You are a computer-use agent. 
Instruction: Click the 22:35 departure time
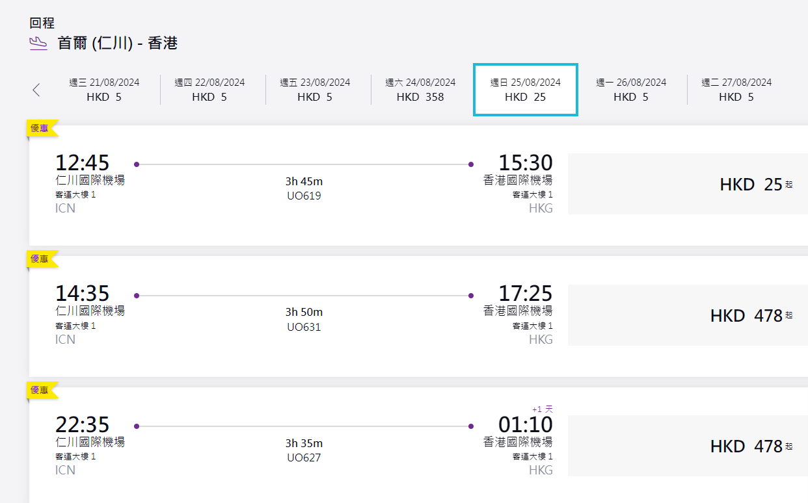(82, 424)
